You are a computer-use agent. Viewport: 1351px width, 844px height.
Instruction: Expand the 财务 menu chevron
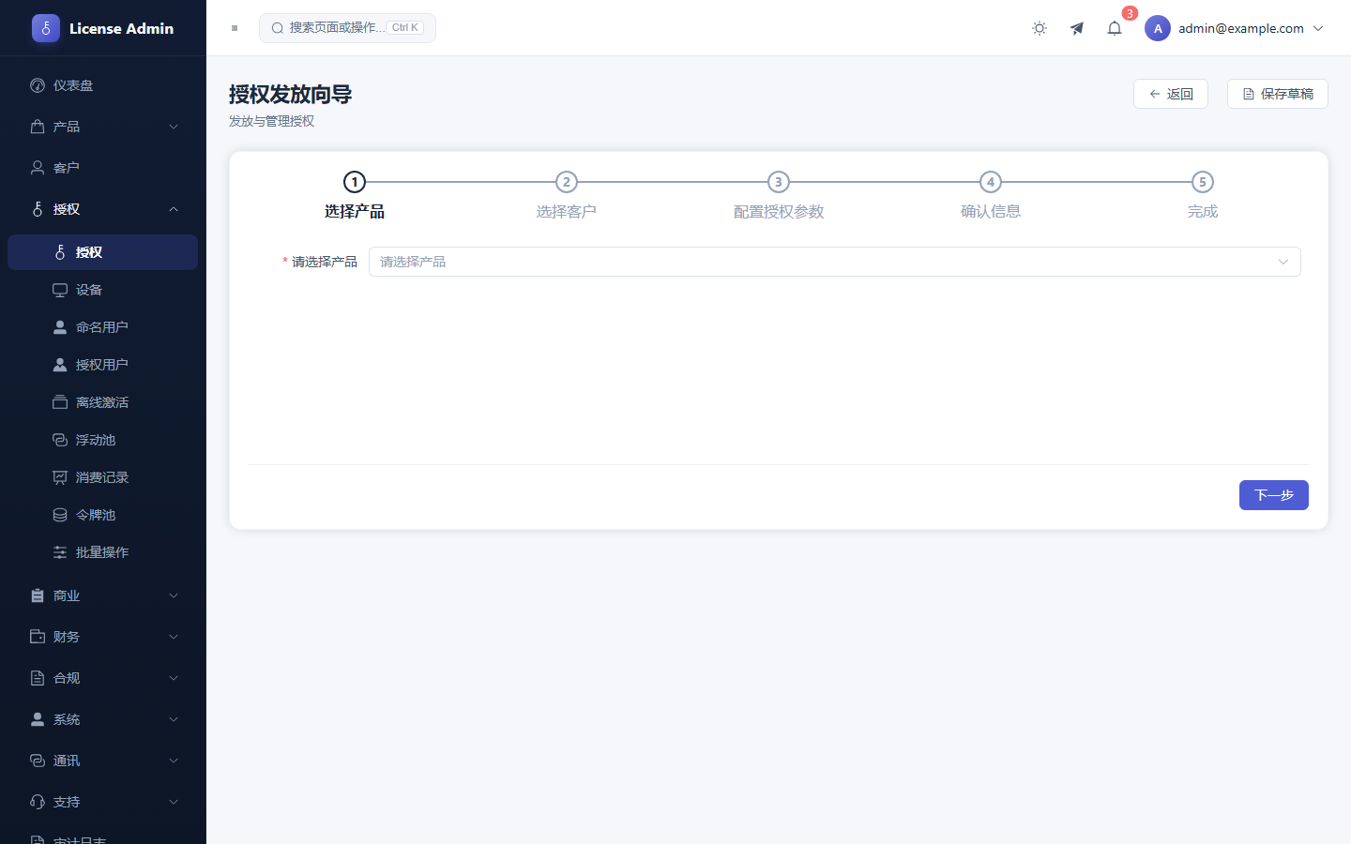click(174, 637)
